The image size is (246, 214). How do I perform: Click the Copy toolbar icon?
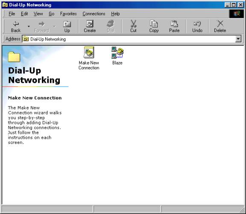pyautogui.click(x=154, y=26)
